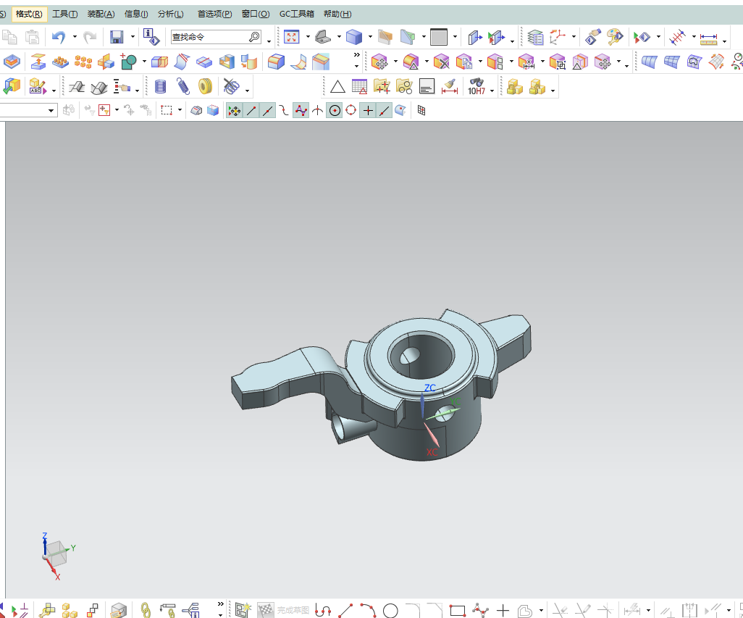Viewport: 743px width, 618px height.
Task: Click the Undo arrow icon
Action: 59,37
